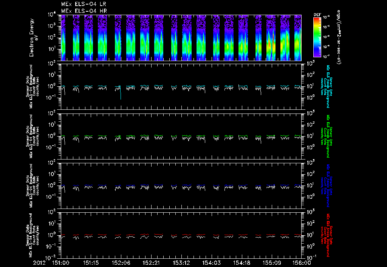Image resolution: width=387 pixels, height=267 pixels.
Task: Click the right-axis 10^-1 label in the red-trace panel
Action: pos(312,258)
